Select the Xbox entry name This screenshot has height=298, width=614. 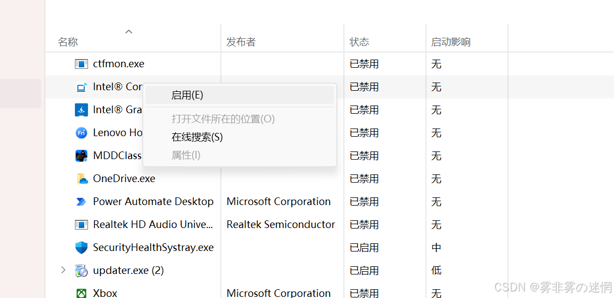pyautogui.click(x=105, y=293)
